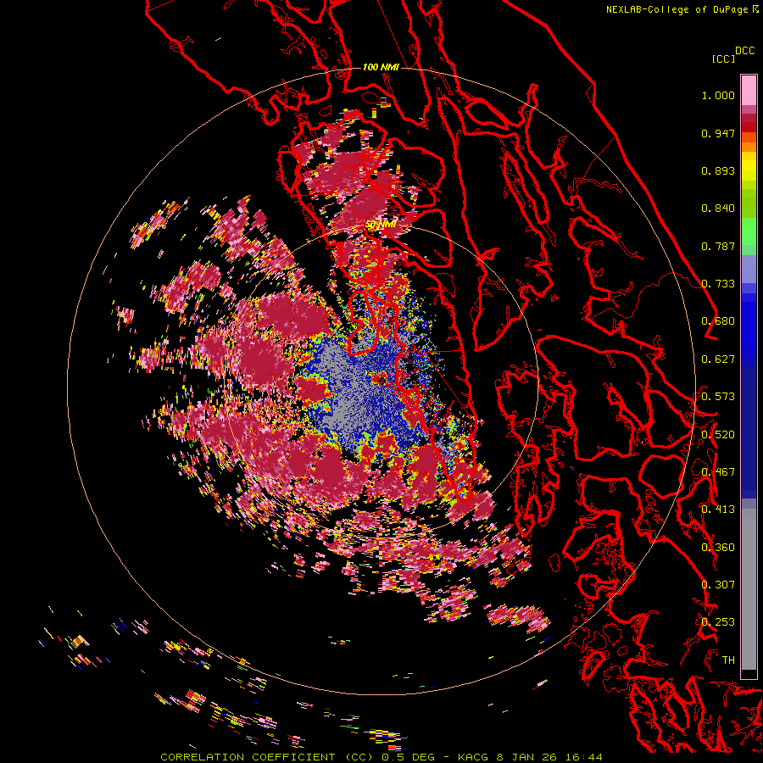Click the gray band of the color bar
763x763 pixels.
point(749,589)
